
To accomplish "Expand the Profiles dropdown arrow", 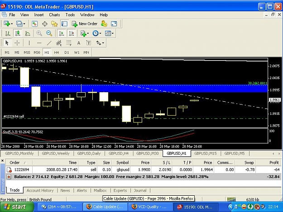I will click(24, 24).
